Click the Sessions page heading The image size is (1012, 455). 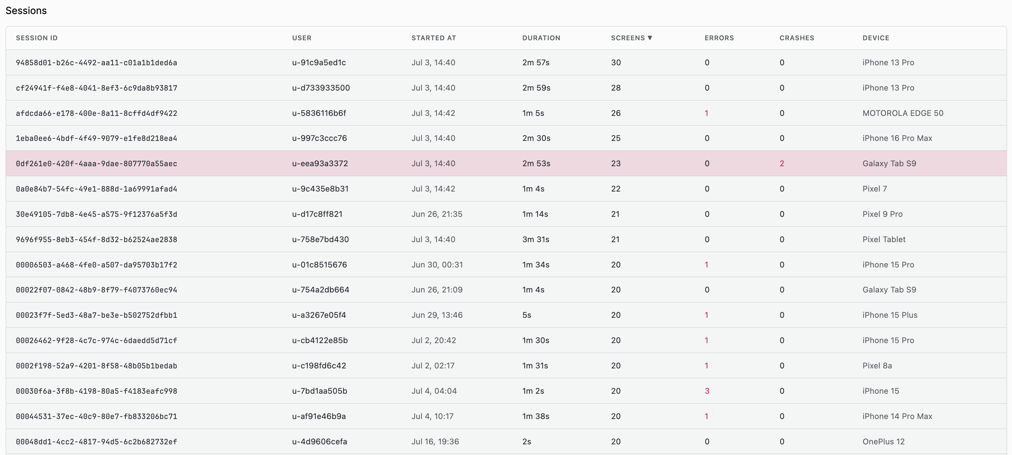26,11
